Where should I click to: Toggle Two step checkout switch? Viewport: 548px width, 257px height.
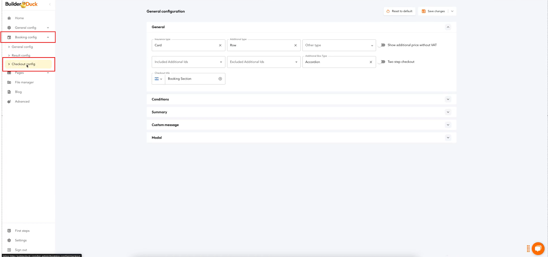pos(382,62)
